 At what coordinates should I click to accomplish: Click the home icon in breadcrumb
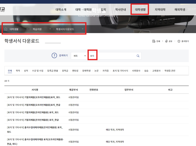click(6, 29)
